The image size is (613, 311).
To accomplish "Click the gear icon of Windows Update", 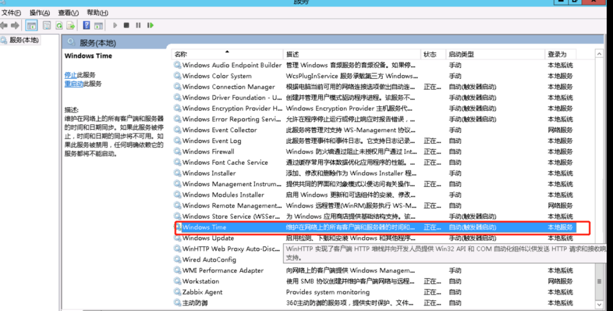I will click(178, 238).
